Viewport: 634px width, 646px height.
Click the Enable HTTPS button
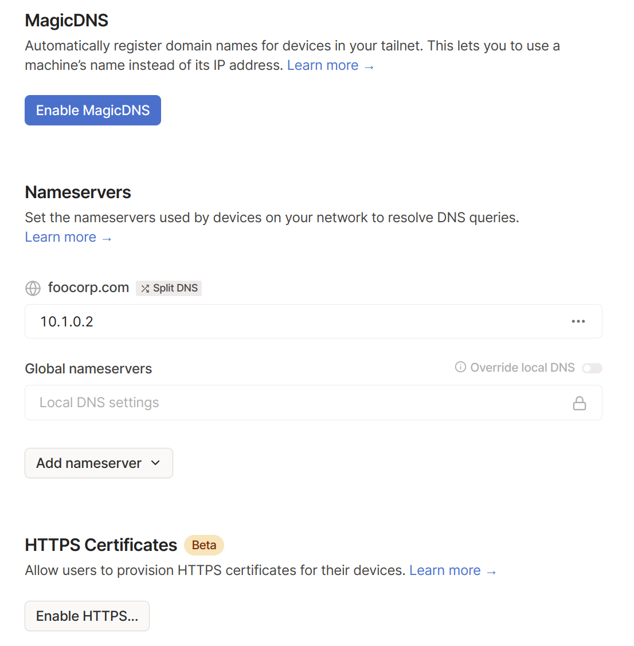[87, 616]
